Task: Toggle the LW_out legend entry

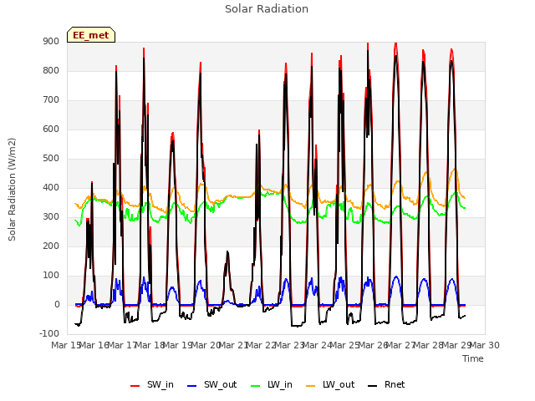Action: [x=330, y=384]
